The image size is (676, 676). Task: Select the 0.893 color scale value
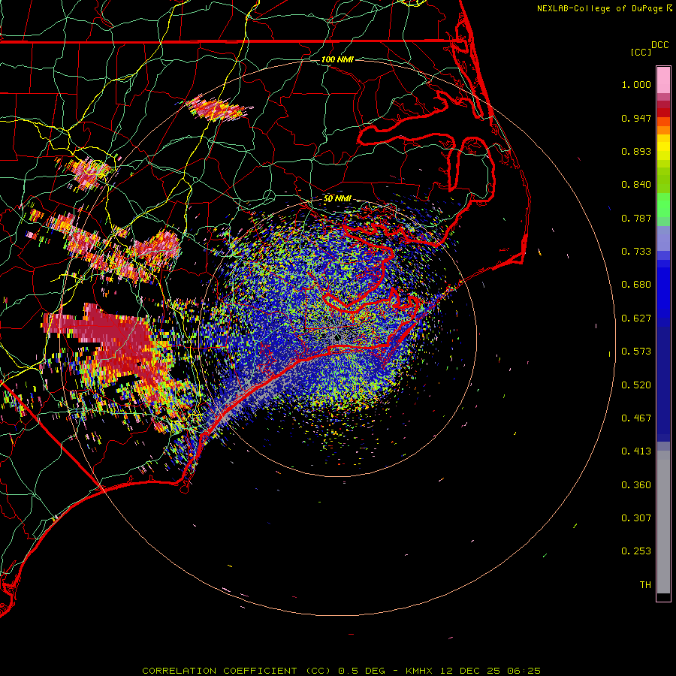tap(636, 151)
